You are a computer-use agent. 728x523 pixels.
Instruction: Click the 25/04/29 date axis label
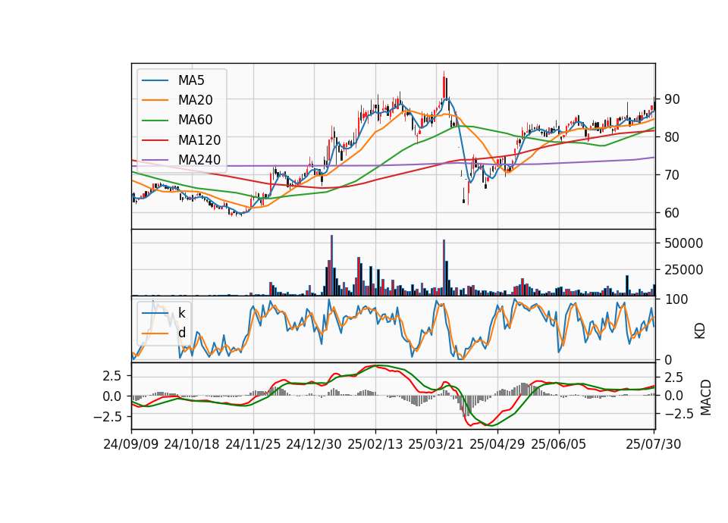[x=497, y=444]
